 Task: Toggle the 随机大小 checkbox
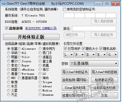pyautogui.click(x=83, y=49)
